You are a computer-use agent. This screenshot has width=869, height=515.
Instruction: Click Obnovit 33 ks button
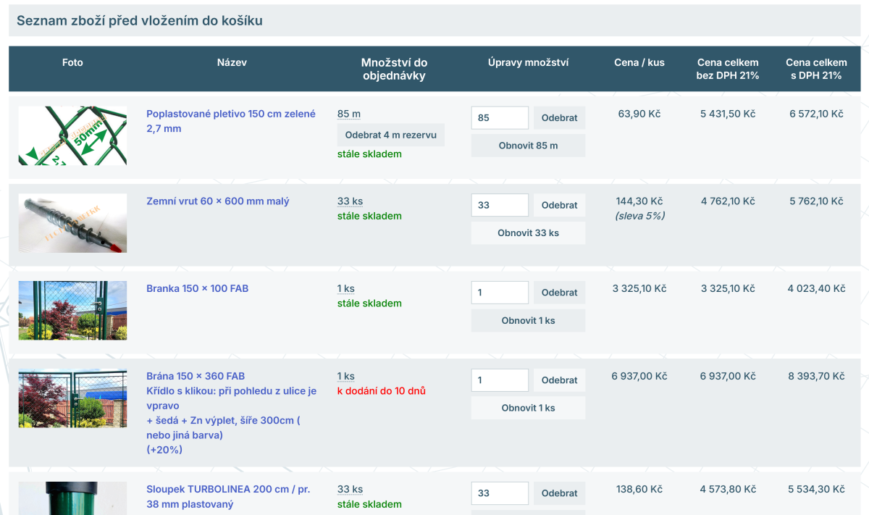pos(528,233)
